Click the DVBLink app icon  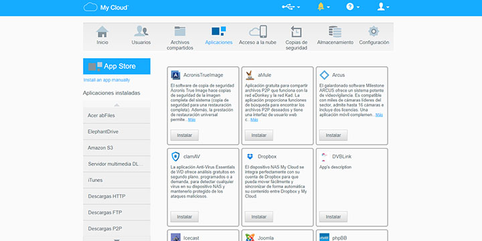pyautogui.click(x=324, y=157)
